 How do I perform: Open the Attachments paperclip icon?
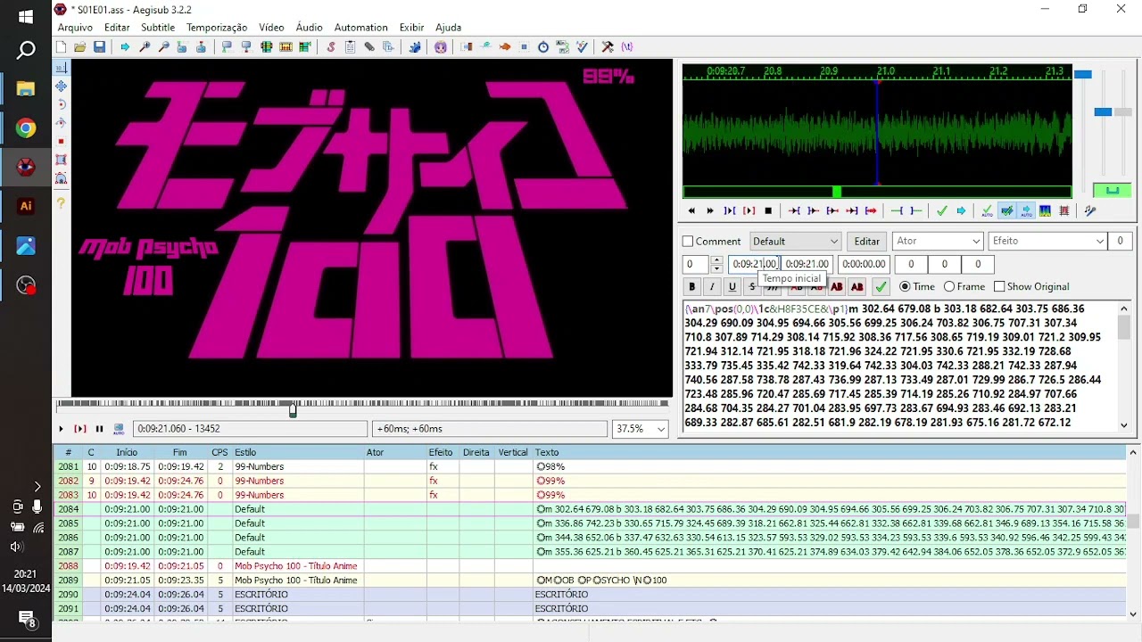pyautogui.click(x=369, y=46)
